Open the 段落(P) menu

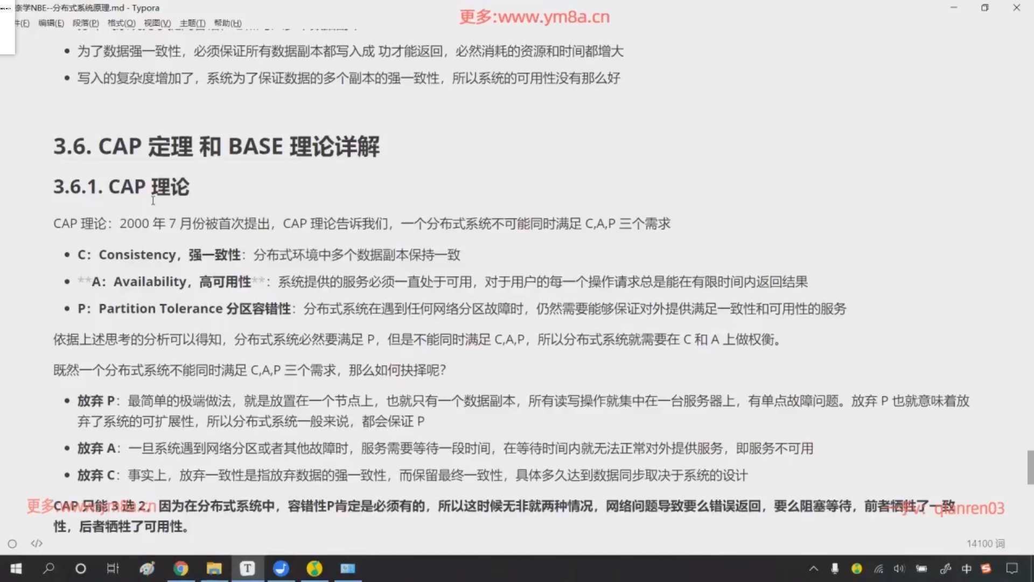(86, 23)
